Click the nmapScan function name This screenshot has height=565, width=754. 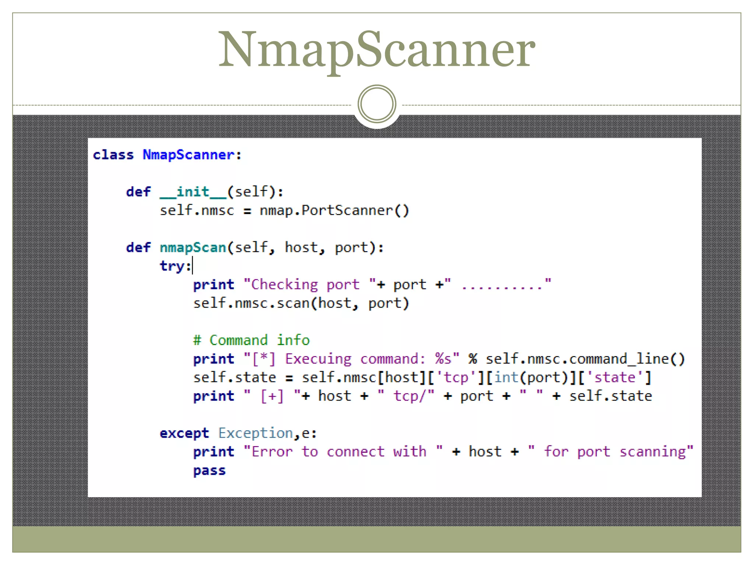[x=193, y=248]
